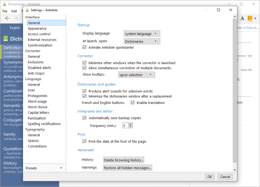Toggle Print the date at foot of page

click(84, 141)
